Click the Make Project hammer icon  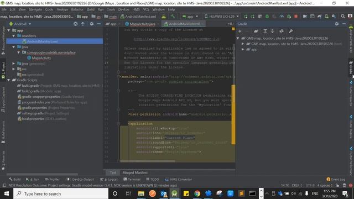(x=173, y=17)
